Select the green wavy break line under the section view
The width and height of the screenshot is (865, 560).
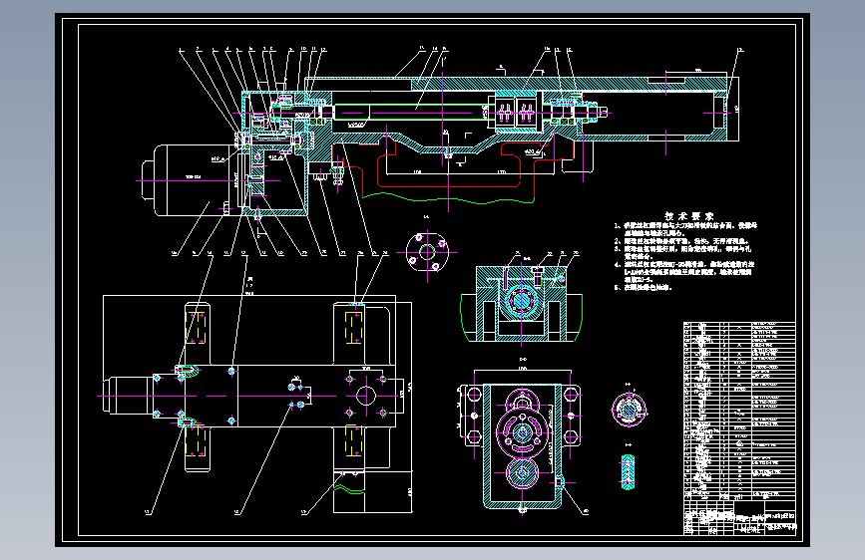tap(448, 197)
